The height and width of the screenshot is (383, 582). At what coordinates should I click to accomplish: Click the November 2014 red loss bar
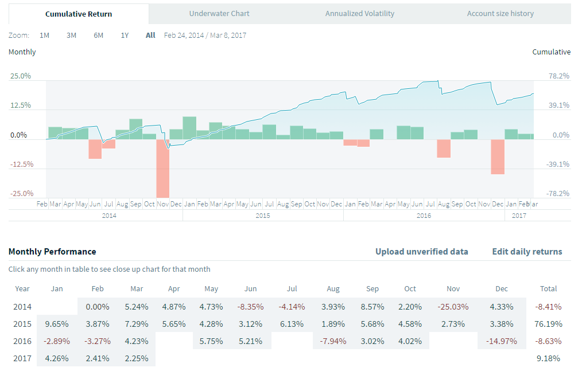(x=163, y=169)
